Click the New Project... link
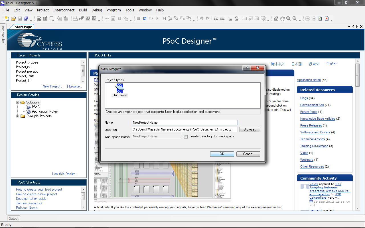The width and height of the screenshot is (365, 228). [x=52, y=86]
